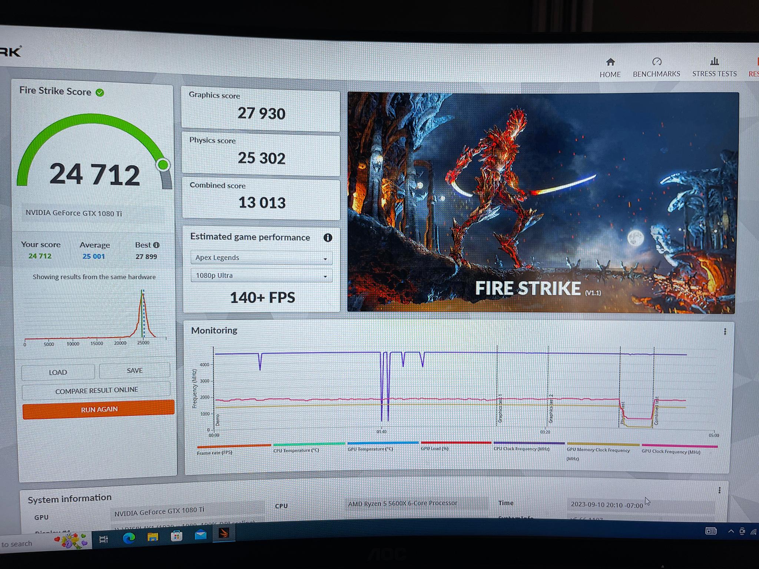759x569 pixels.
Task: Toggle the GPU Clock Frequency legend
Action: [x=679, y=449]
